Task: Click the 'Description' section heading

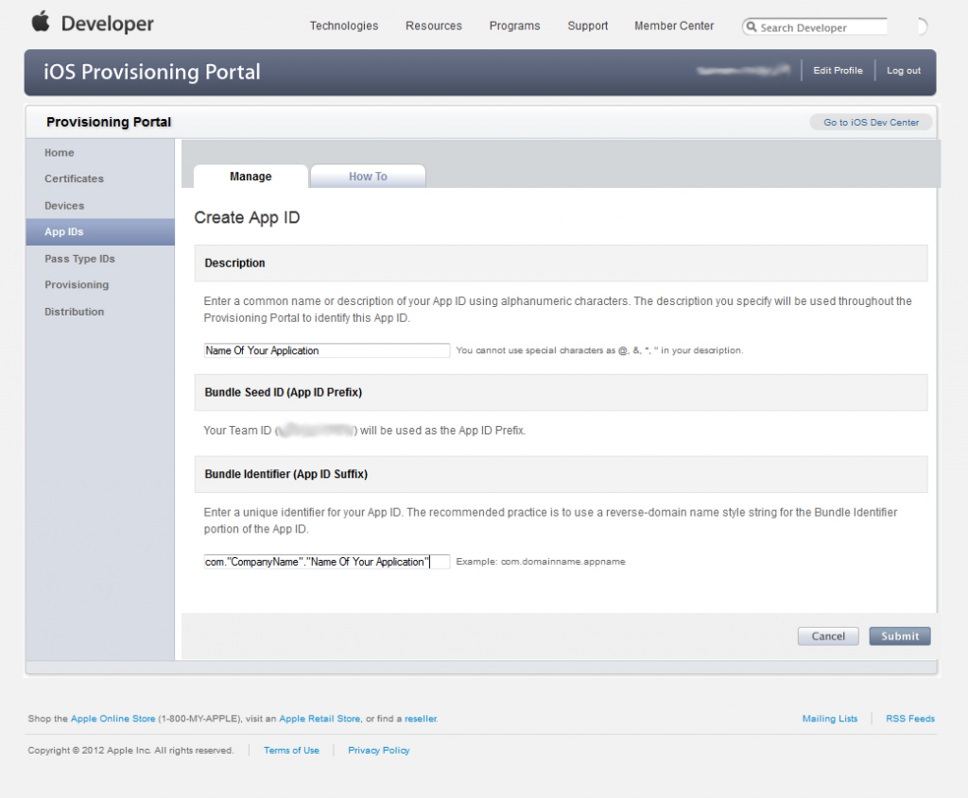Action: [x=234, y=263]
